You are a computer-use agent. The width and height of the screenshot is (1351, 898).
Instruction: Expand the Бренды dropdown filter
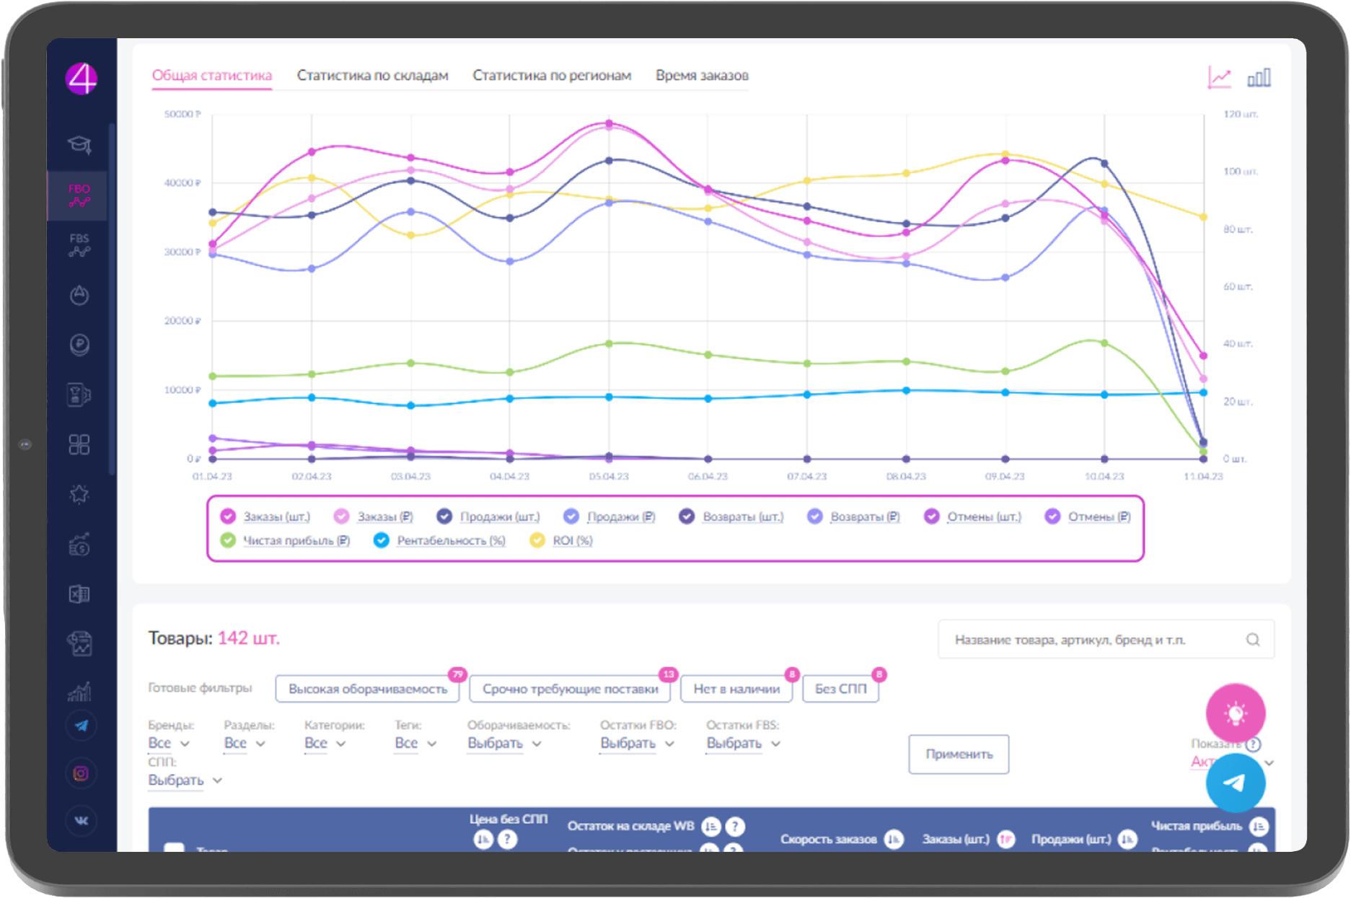[x=169, y=744]
